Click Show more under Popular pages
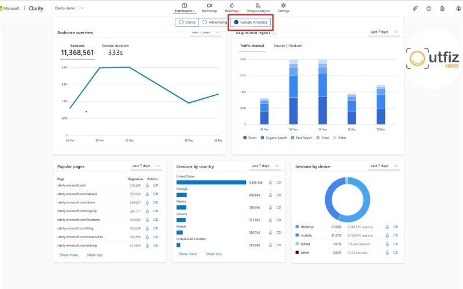 pos(69,255)
